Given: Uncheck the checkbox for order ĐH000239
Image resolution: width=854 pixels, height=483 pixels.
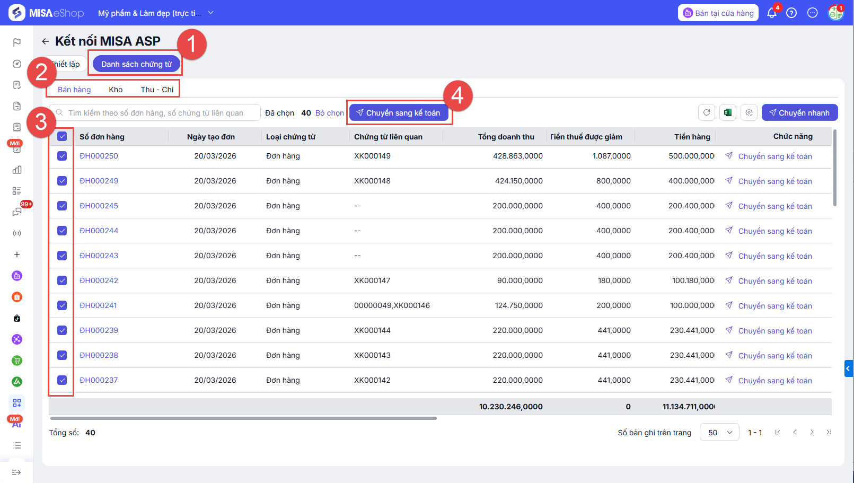Looking at the screenshot, I should click(62, 330).
